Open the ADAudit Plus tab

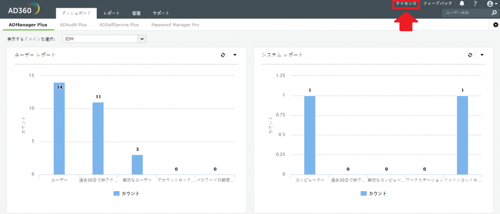(73, 24)
